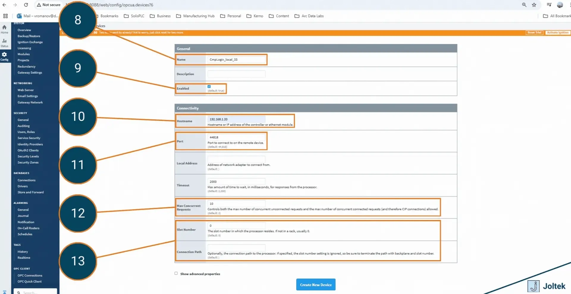Bookmark this page with star icon
Image resolution: width=571 pixels, height=294 pixels.
[x=534, y=5]
